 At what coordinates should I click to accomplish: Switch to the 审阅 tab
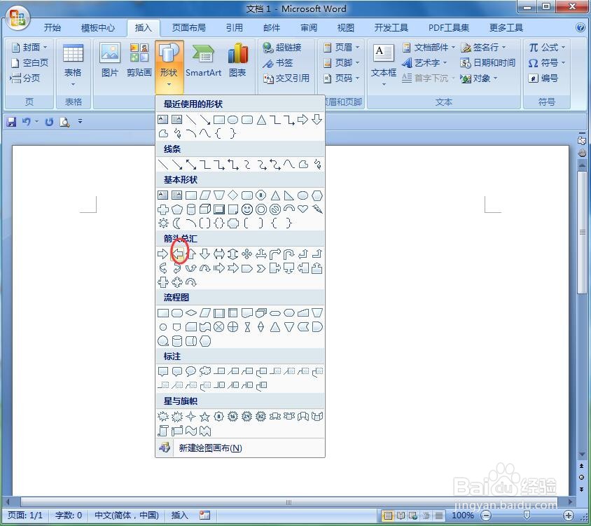pos(309,27)
